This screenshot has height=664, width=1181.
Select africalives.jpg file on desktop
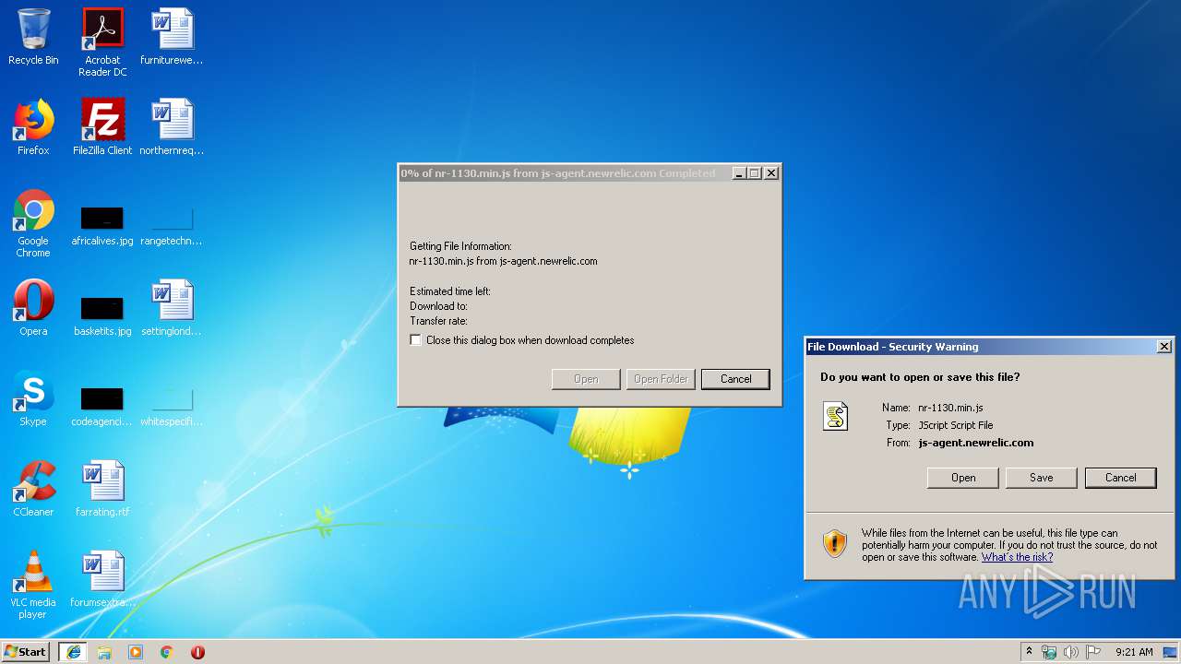tap(102, 226)
